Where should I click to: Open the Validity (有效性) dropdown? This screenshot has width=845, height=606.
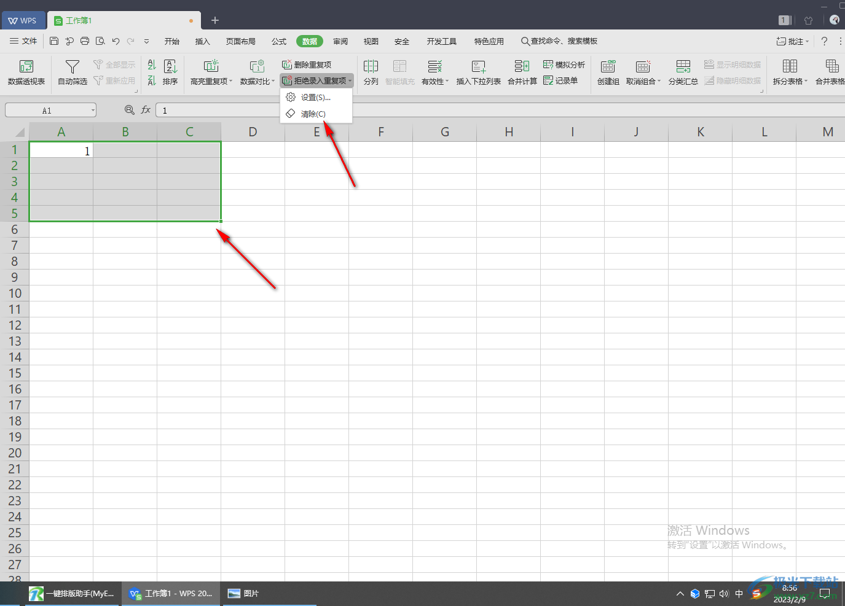pos(435,72)
